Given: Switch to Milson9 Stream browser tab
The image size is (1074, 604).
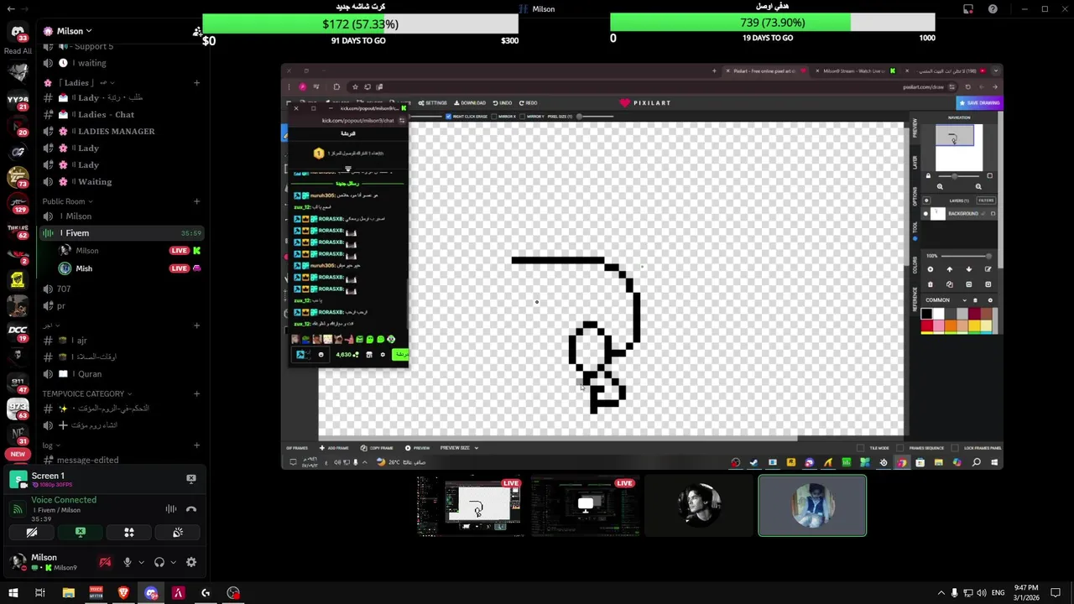Looking at the screenshot, I should coord(854,71).
